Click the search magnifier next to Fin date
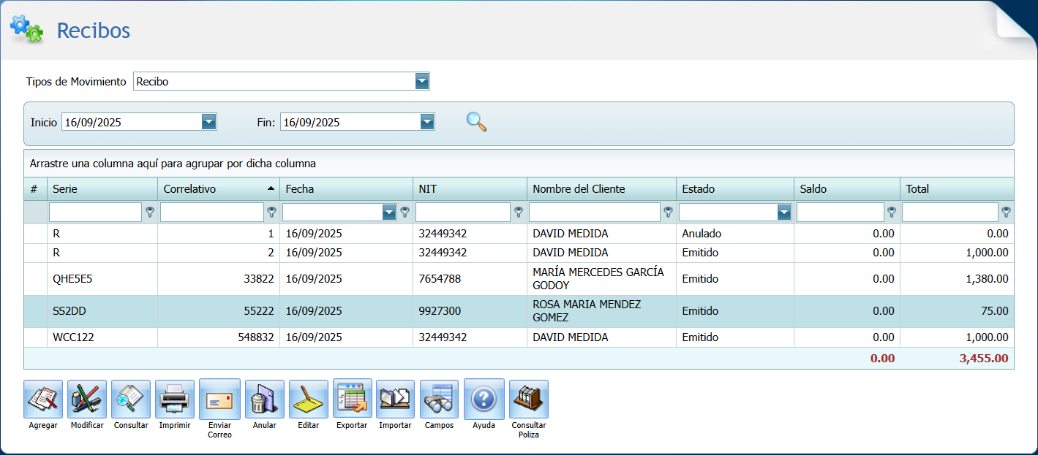This screenshot has height=455, width=1038. [x=476, y=121]
